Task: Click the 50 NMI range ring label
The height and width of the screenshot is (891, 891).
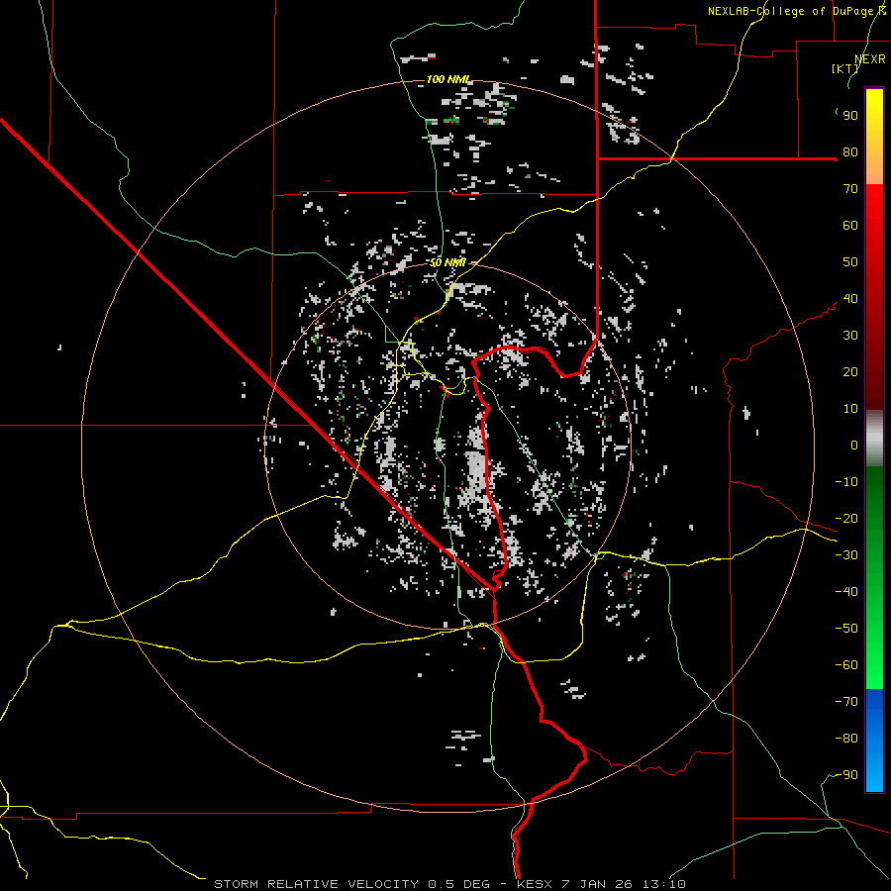Action: tap(447, 262)
